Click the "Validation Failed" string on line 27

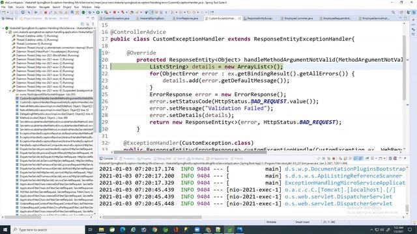235,109
